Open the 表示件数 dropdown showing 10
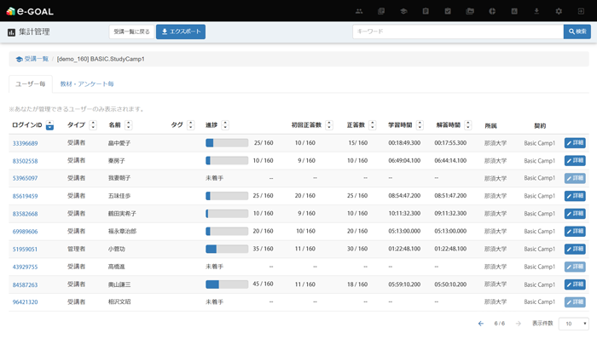 573,324
